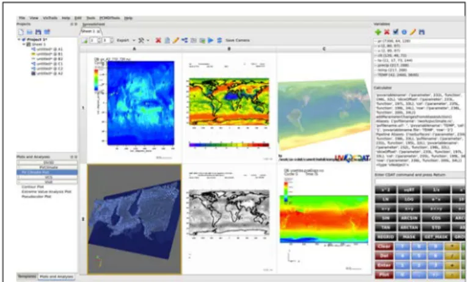Close the Sheet 1 tab with its X

[x=98, y=31]
